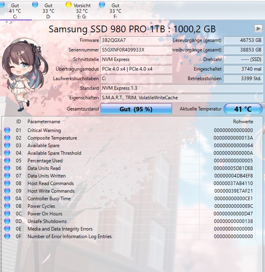Click raw value 00000000000138
265x272 pixels.
[x=233, y=221]
